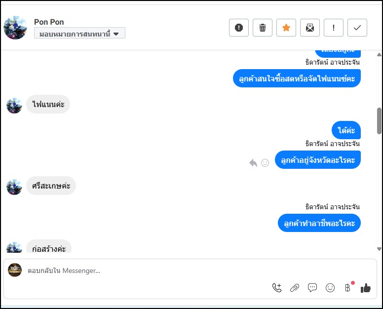Open the emoji picker in reply box
Image resolution: width=383 pixels, height=309 pixels.
click(330, 288)
